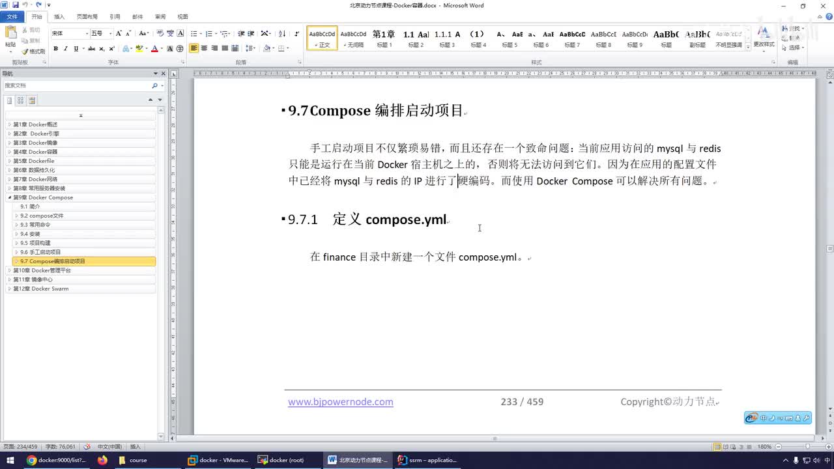The width and height of the screenshot is (834, 469).
Task: Click the paragraph shading color bucket
Action: pos(267,48)
